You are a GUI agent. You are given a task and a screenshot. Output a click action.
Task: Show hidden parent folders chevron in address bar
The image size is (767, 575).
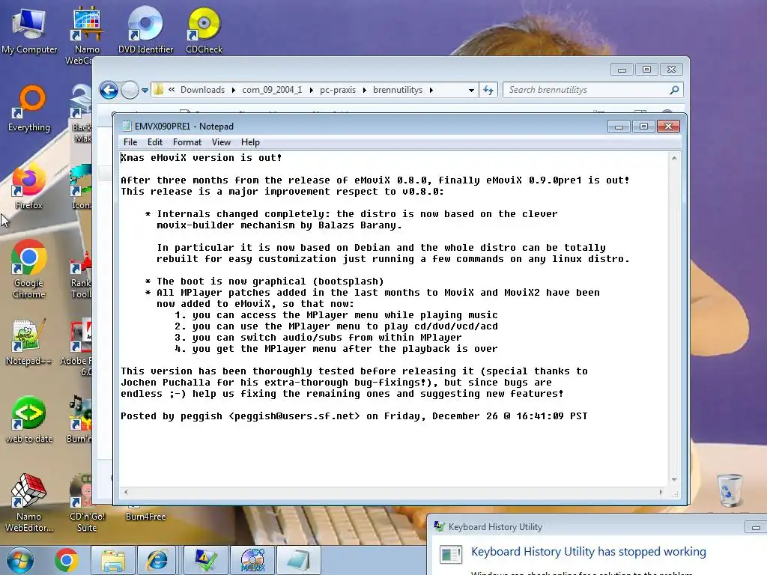[172, 90]
